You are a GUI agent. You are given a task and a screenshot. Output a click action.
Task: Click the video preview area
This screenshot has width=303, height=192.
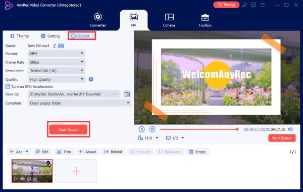[217, 77]
